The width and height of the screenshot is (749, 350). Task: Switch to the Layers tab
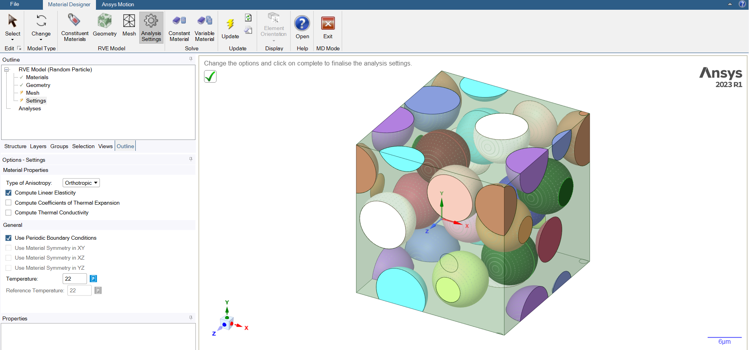38,147
